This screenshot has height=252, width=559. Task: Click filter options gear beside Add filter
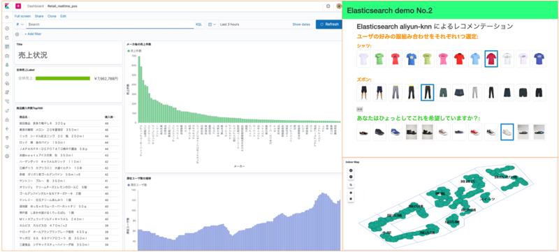coord(17,34)
